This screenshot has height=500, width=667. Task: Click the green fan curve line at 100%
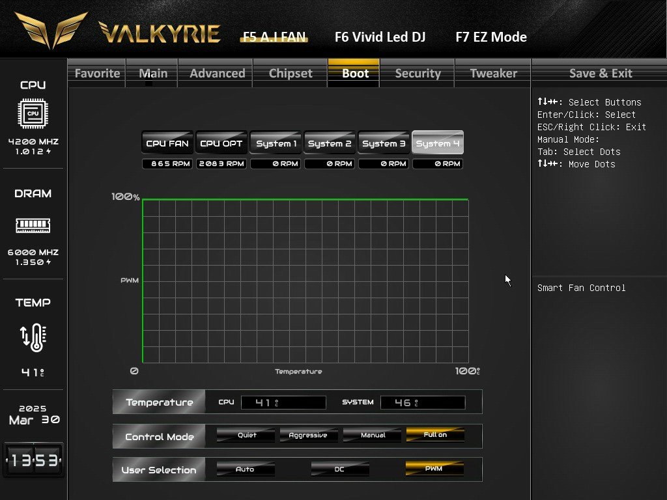305,199
